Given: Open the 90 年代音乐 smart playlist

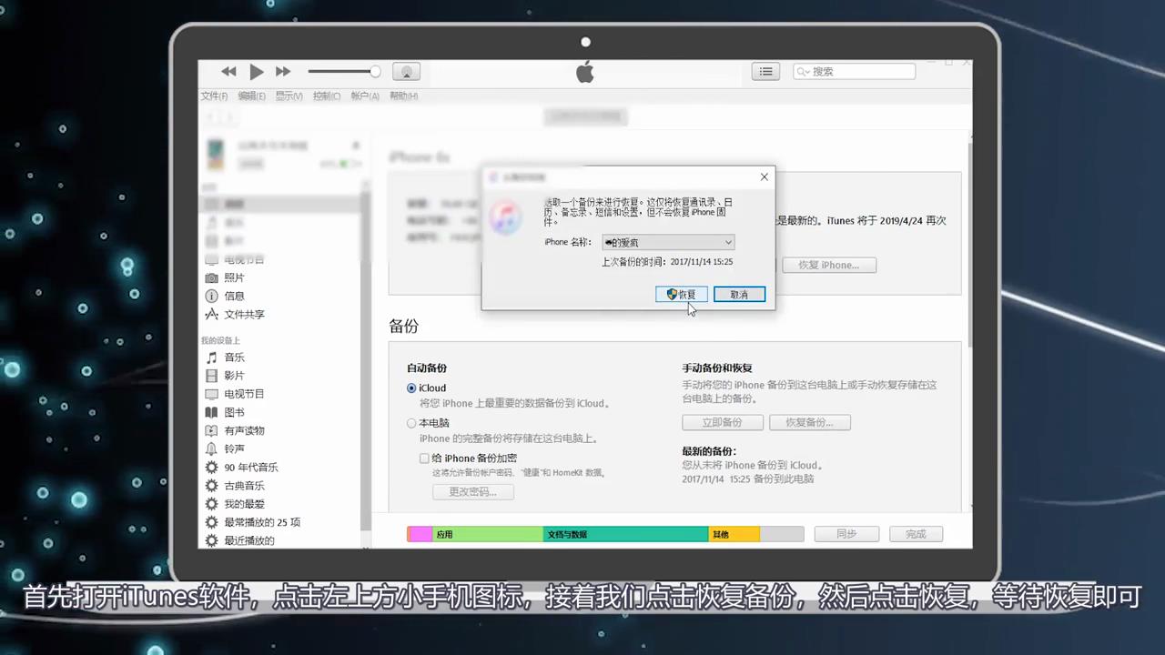Looking at the screenshot, I should [251, 467].
